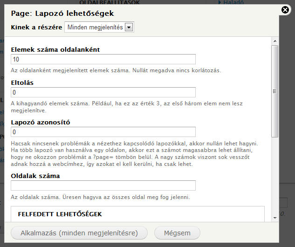Screen dimensions: 295x247
Task: Click the Kinek a részére label
Action: [36, 27]
